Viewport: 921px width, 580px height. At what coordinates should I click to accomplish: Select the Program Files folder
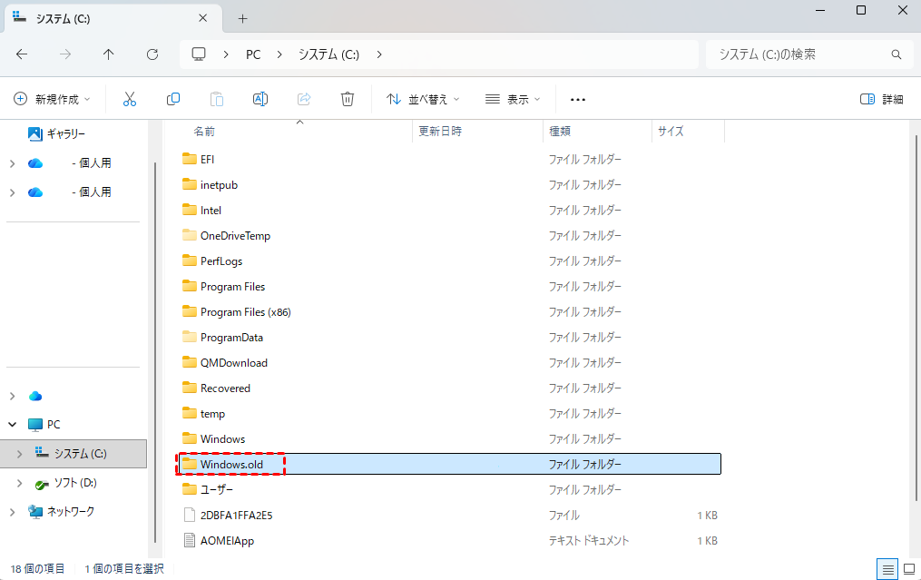point(232,286)
